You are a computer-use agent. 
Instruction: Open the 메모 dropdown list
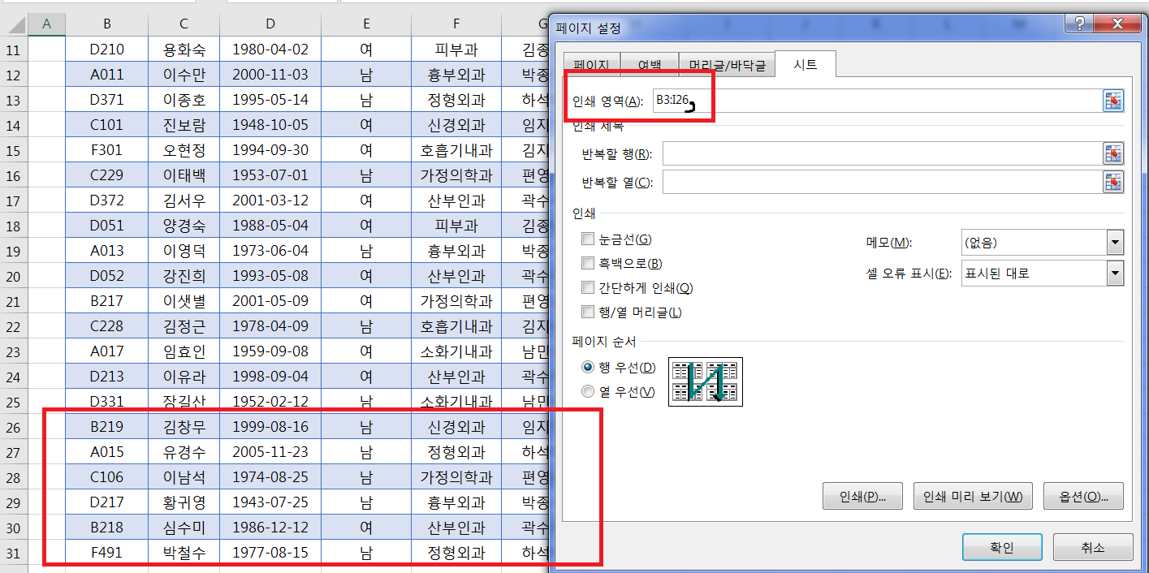click(x=1115, y=243)
